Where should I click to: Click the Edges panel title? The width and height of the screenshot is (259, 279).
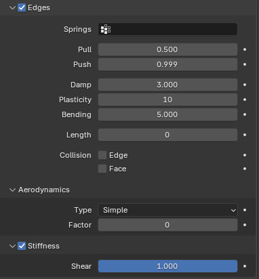pyautogui.click(x=39, y=7)
